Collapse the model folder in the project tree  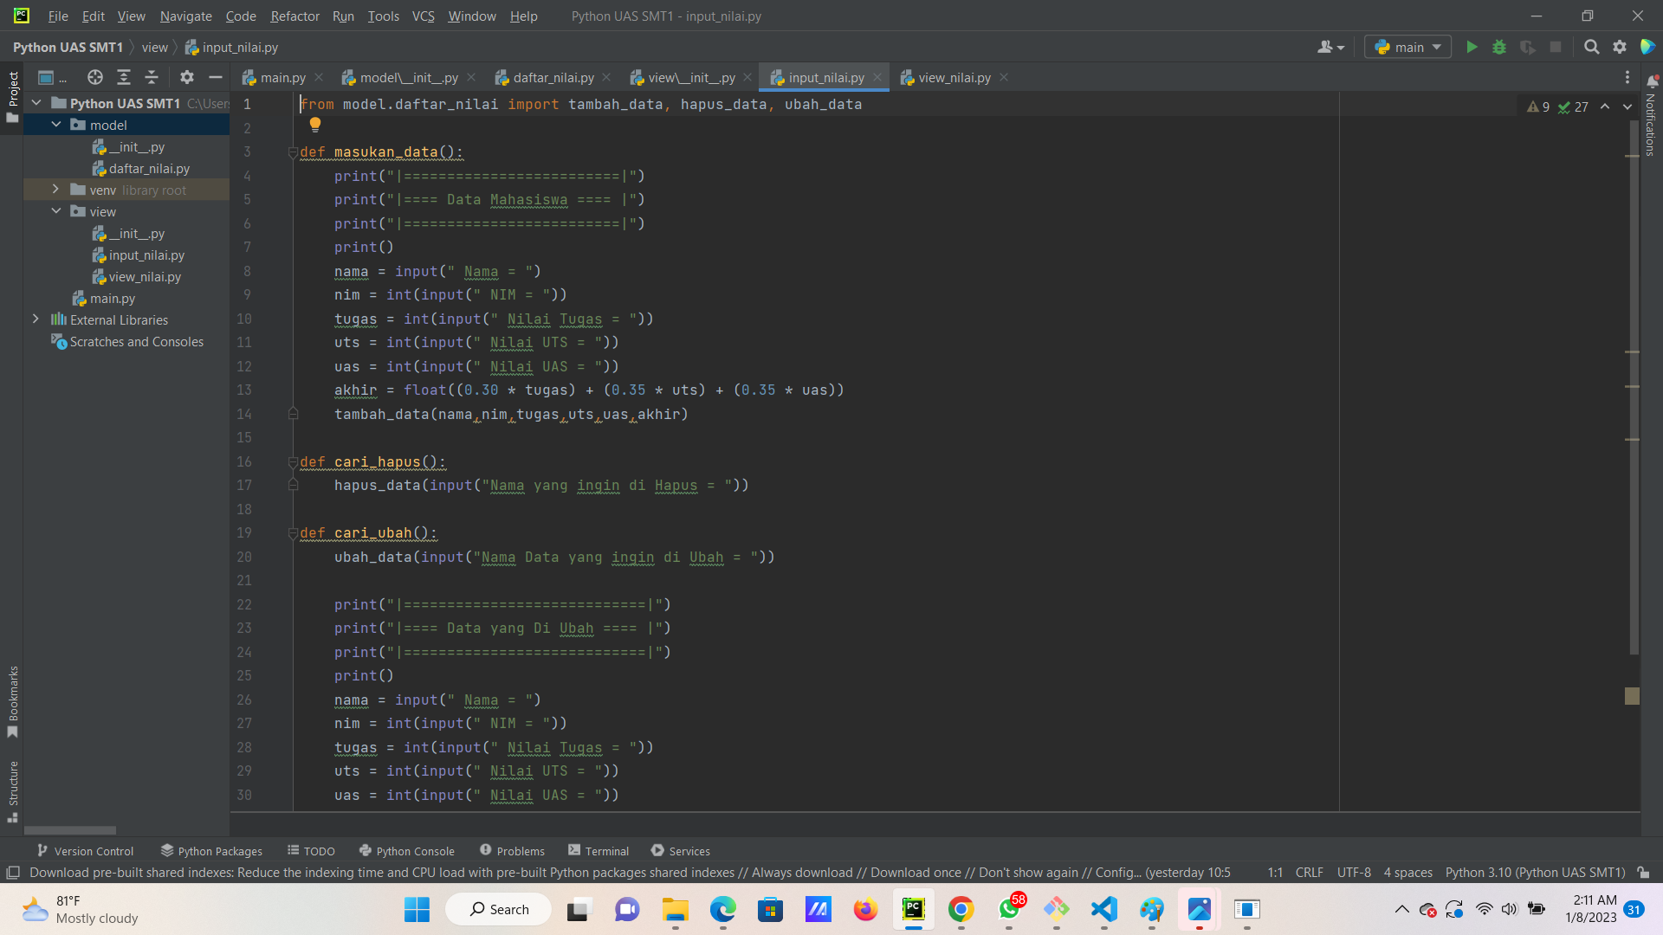[x=55, y=125]
